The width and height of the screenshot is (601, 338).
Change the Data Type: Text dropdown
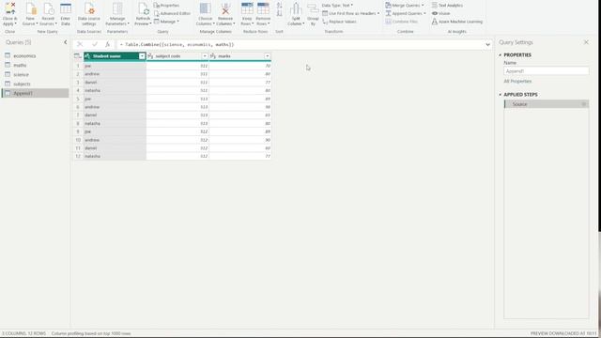pyautogui.click(x=337, y=6)
